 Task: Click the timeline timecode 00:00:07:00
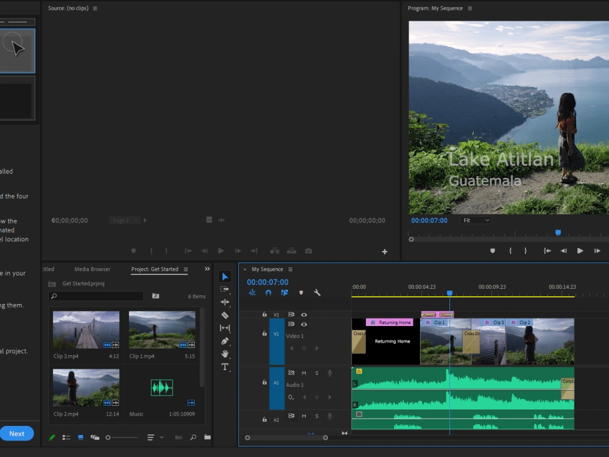[267, 282]
